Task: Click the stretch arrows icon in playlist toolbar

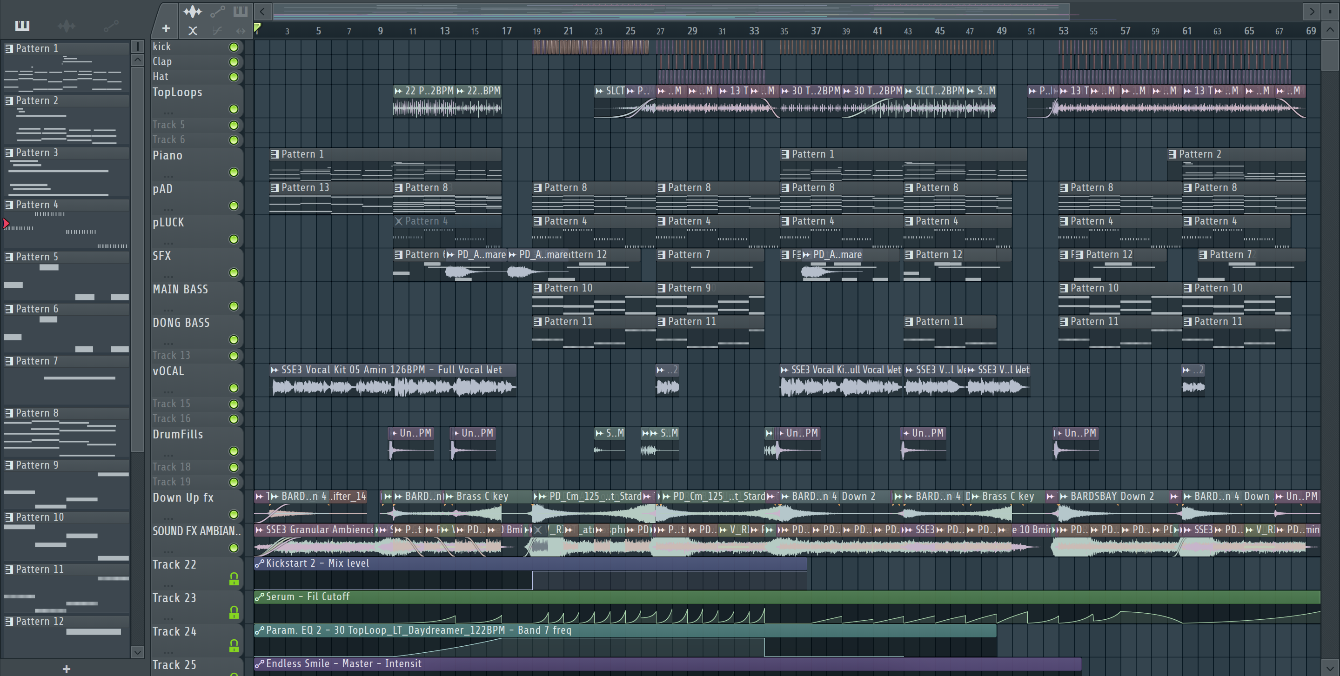Action: [x=241, y=31]
